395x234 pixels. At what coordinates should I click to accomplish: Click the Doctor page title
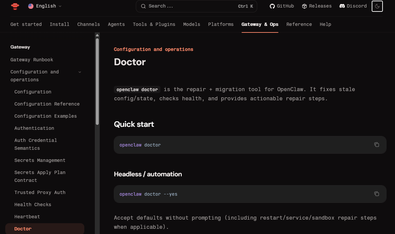[x=130, y=62]
